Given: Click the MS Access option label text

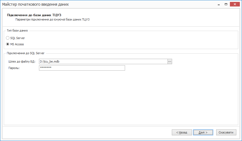Looking at the screenshot, I should click(x=17, y=44).
